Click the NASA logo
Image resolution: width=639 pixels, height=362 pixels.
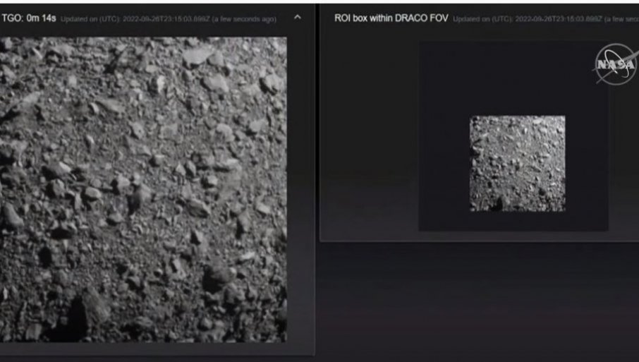[x=615, y=66]
